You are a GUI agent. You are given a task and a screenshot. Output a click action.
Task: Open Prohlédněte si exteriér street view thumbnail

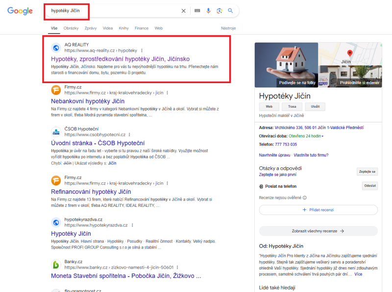coord(350,76)
